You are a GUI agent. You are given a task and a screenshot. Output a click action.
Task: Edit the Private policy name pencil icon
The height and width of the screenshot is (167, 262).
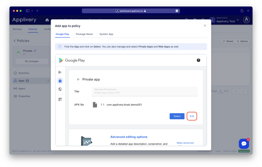[x=35, y=51]
